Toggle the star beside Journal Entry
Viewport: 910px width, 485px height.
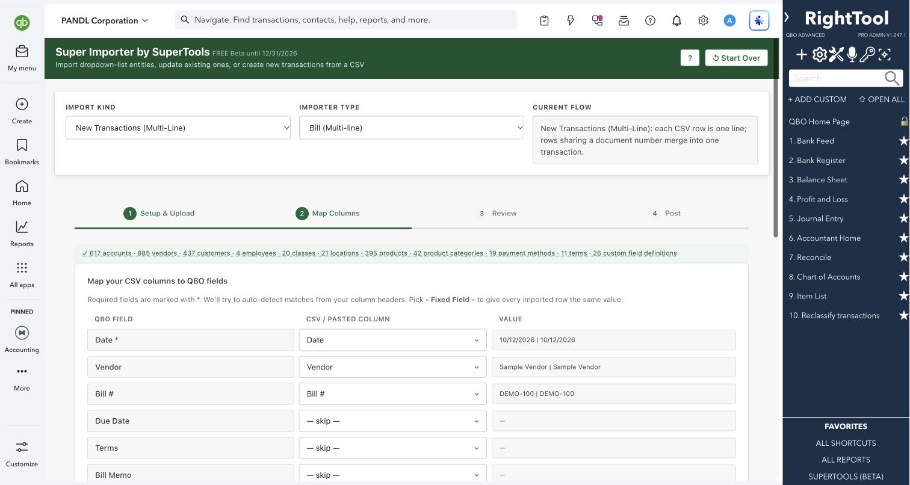(x=903, y=218)
